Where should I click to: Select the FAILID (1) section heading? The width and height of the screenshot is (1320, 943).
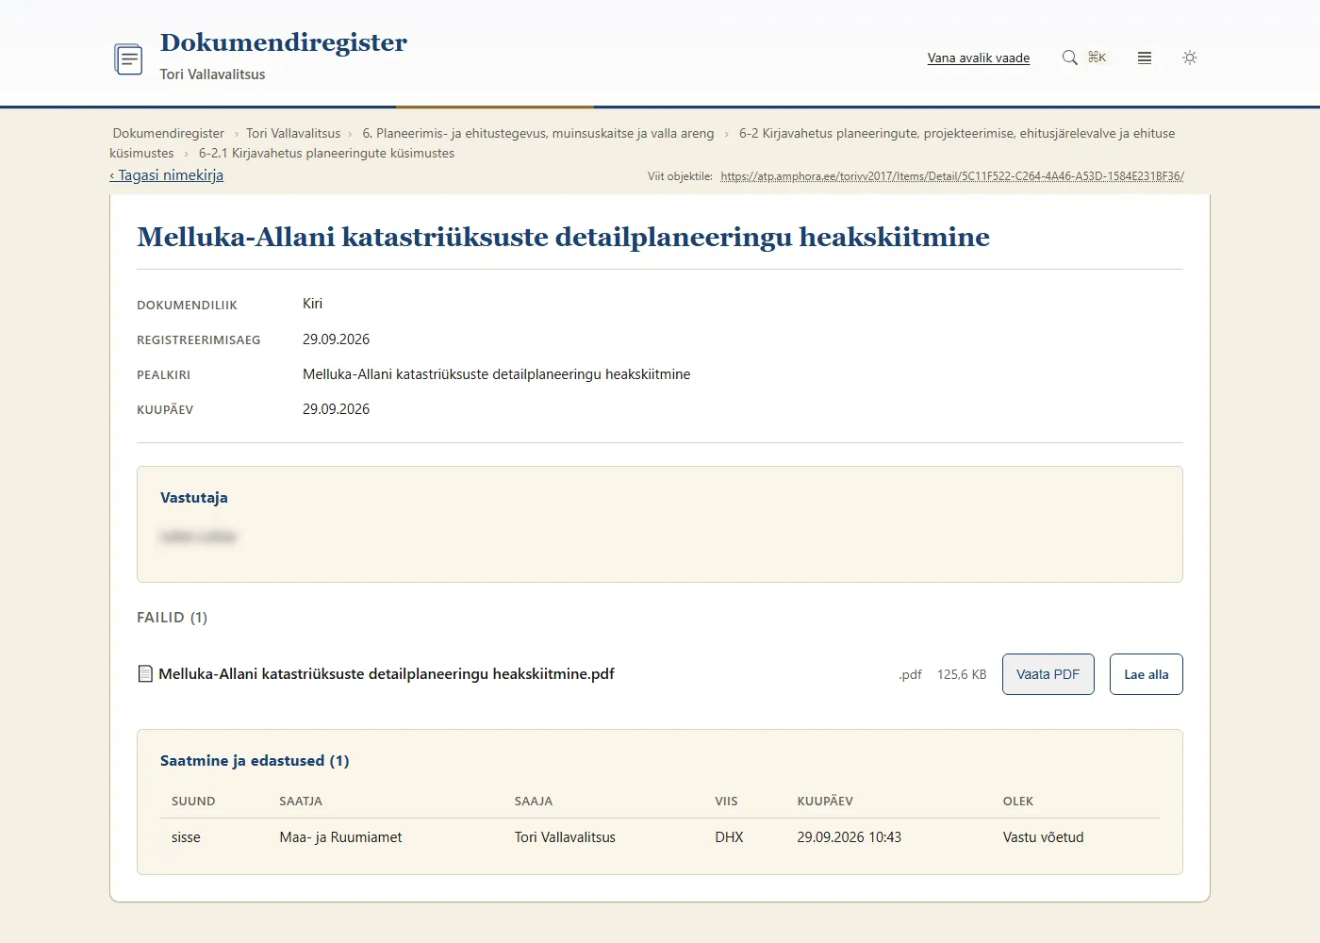point(173,618)
